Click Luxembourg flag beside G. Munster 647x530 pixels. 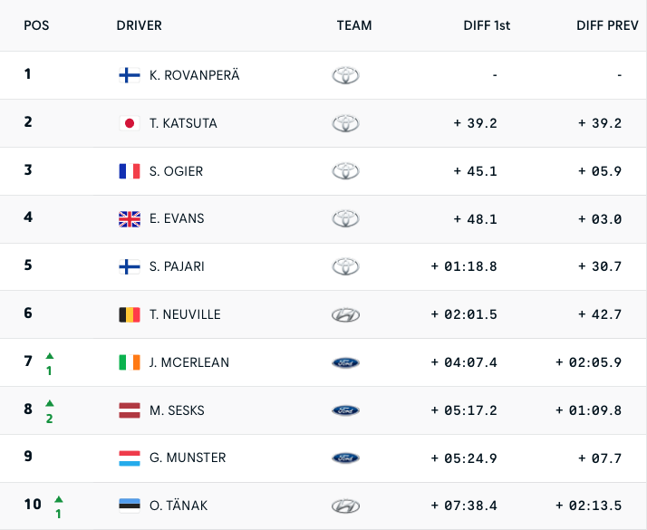[x=130, y=458]
